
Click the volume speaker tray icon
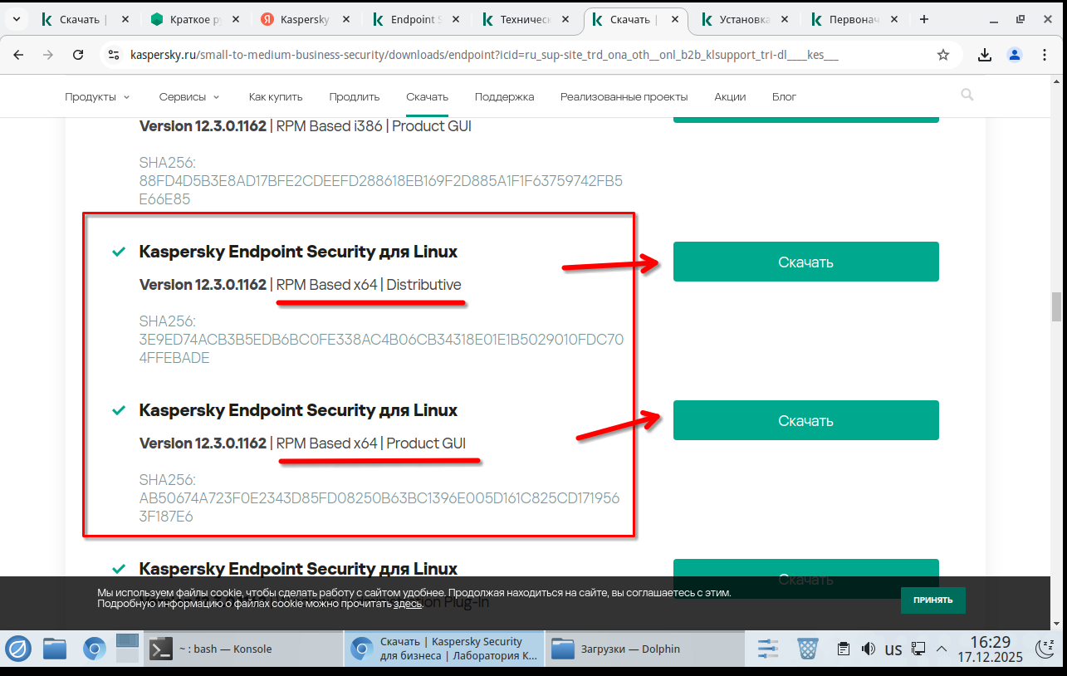(x=869, y=649)
